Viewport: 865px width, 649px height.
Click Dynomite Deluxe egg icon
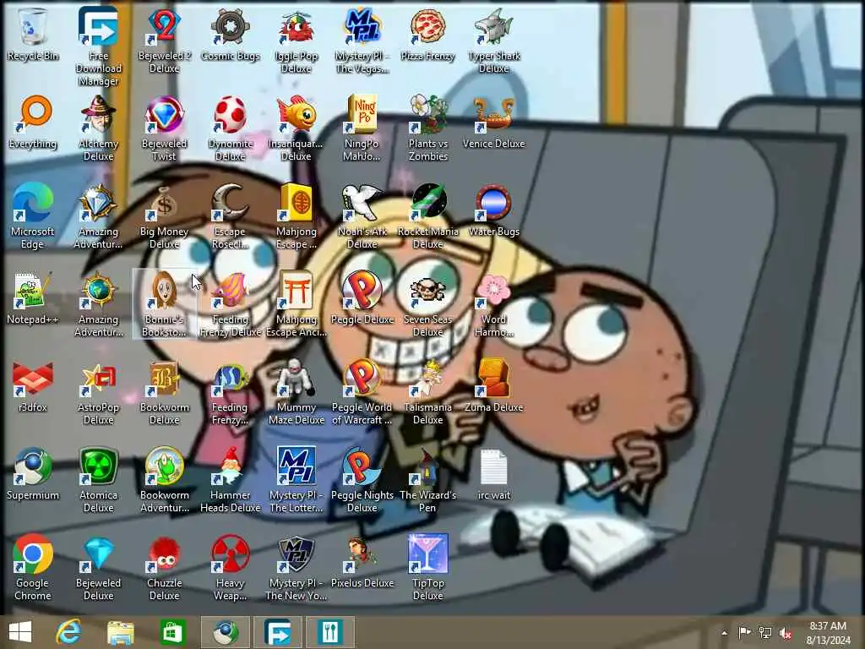point(230,128)
